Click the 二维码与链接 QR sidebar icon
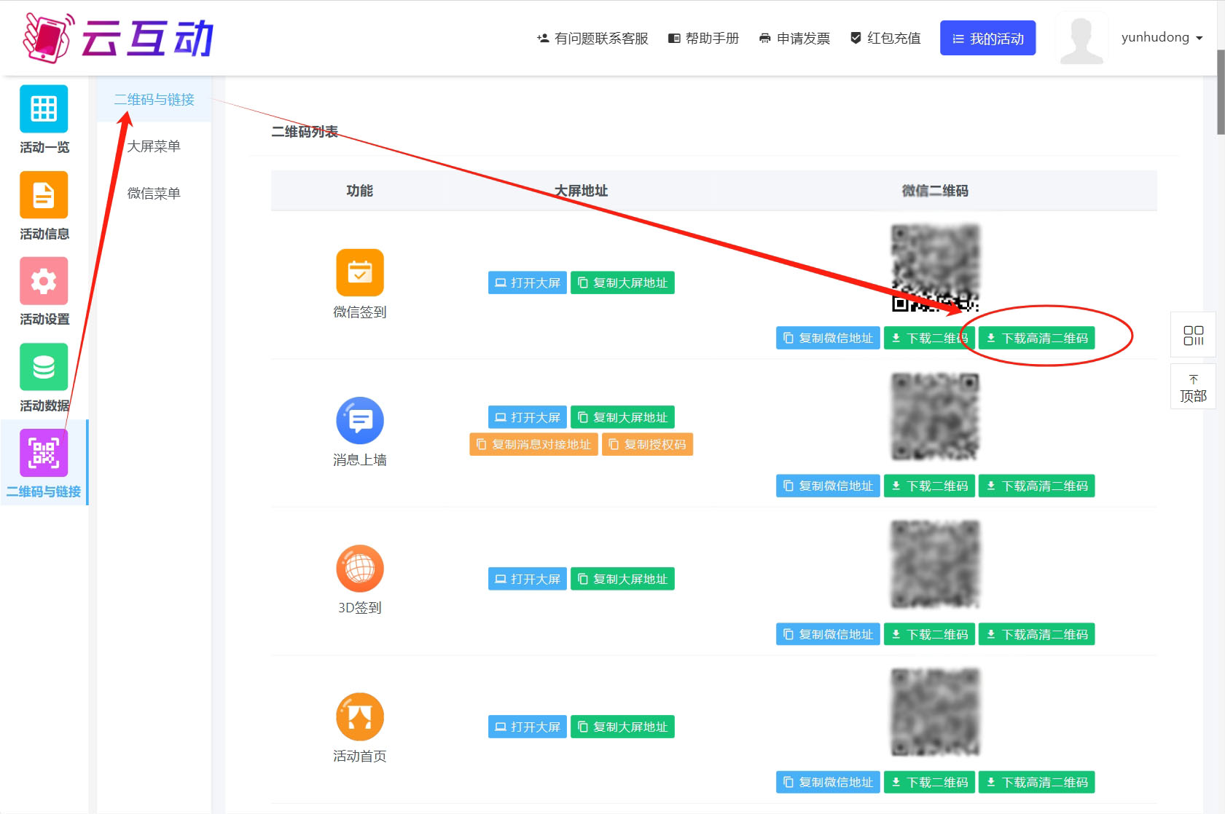The height and width of the screenshot is (814, 1225). pos(44,453)
